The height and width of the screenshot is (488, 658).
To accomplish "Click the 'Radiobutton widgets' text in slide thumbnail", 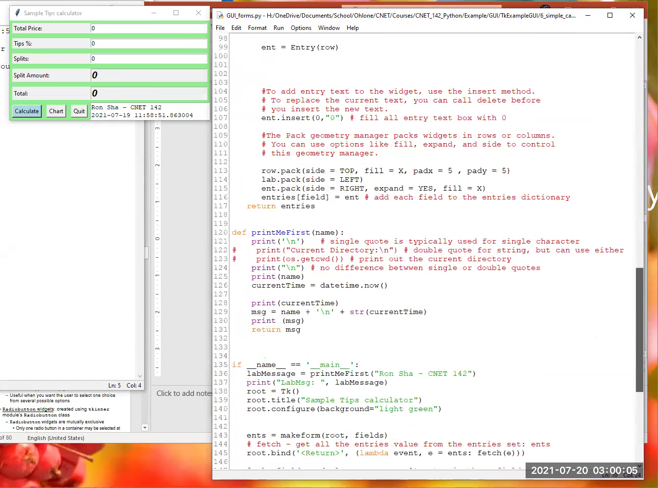I will pyautogui.click(x=28, y=409).
